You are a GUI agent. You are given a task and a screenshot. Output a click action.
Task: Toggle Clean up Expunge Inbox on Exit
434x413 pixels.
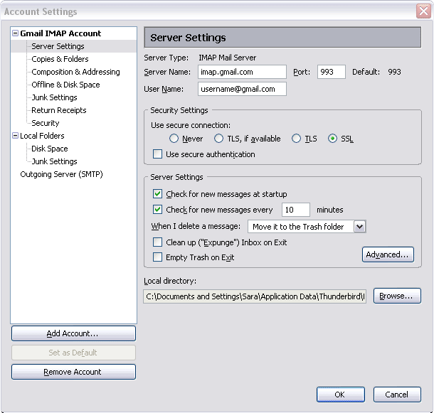[x=158, y=242]
